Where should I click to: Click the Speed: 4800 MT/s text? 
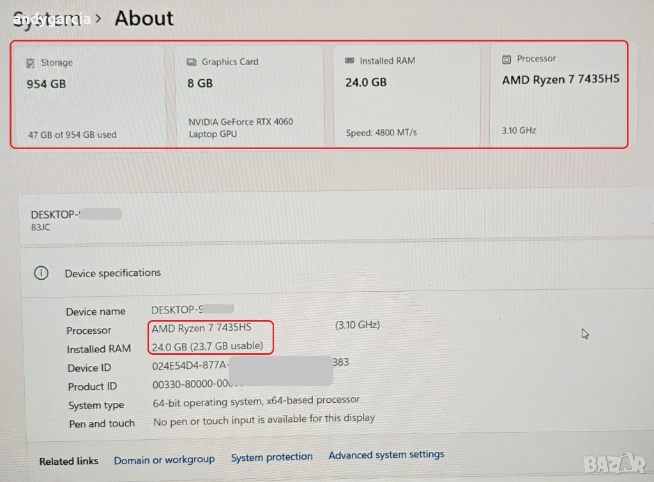coord(381,133)
